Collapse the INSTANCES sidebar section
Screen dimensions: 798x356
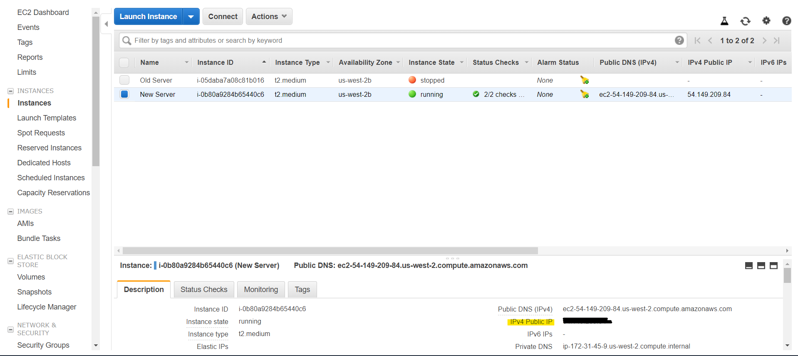click(x=11, y=91)
